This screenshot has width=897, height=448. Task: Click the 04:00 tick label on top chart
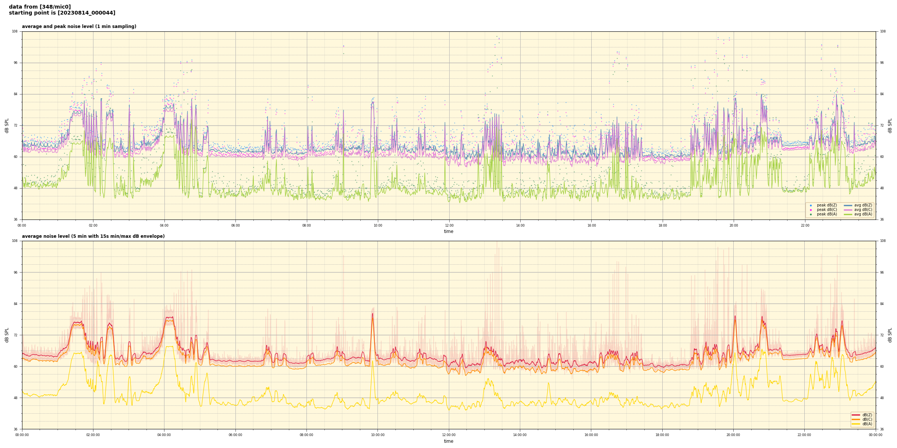(x=164, y=225)
